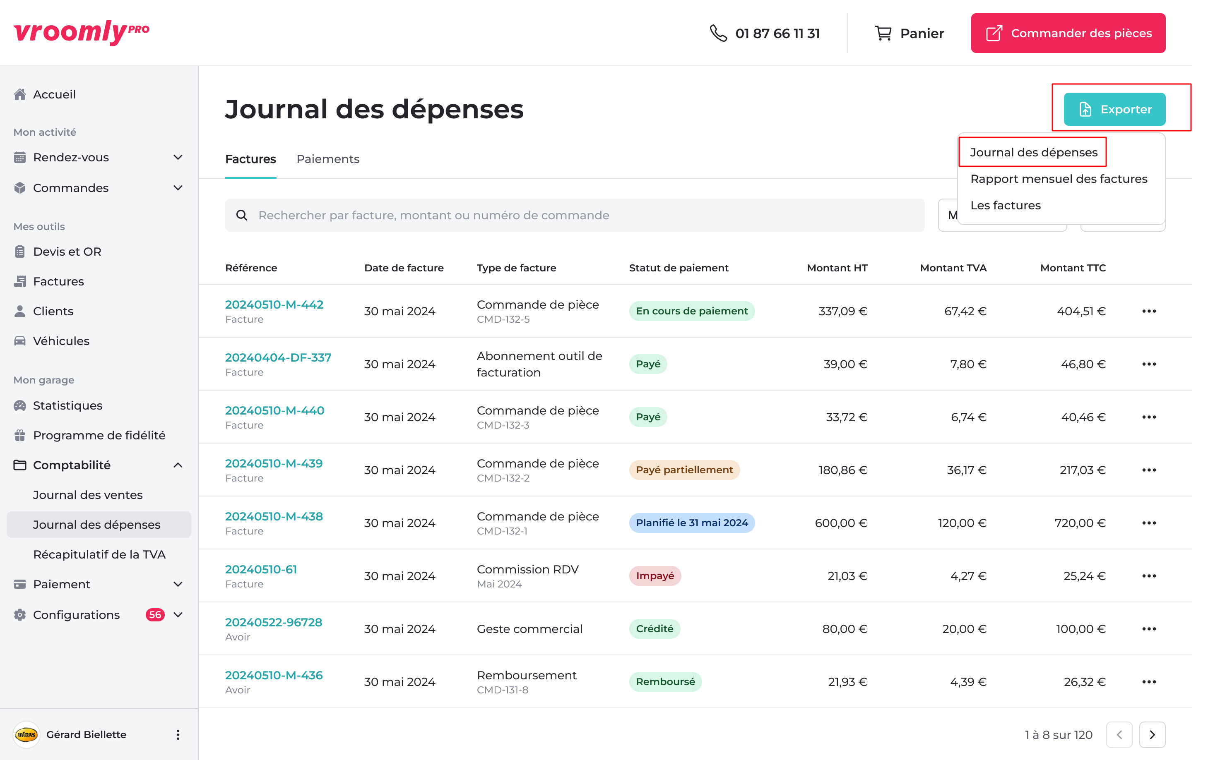Click the Remboursé status badge
Image resolution: width=1208 pixels, height=760 pixels.
click(x=665, y=682)
